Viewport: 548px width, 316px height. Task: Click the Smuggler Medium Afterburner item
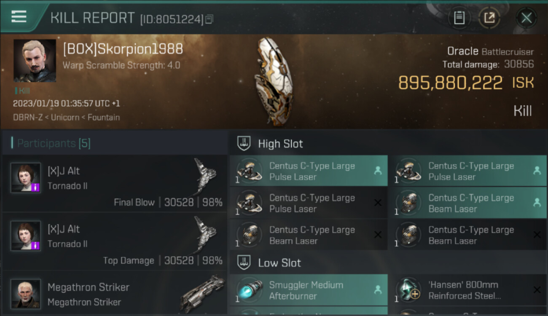pyautogui.click(x=309, y=290)
